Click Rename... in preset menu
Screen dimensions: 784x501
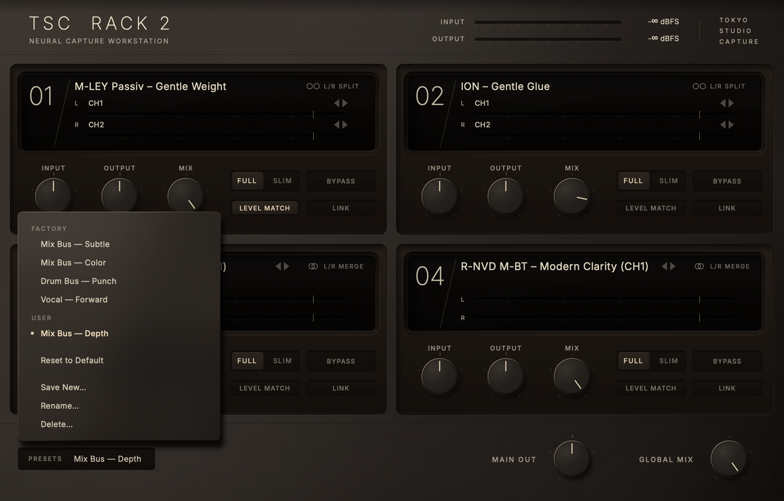point(119,406)
